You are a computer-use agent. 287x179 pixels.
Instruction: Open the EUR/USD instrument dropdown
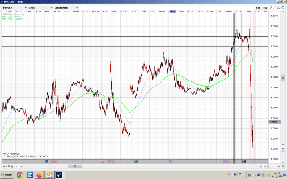(15, 8)
